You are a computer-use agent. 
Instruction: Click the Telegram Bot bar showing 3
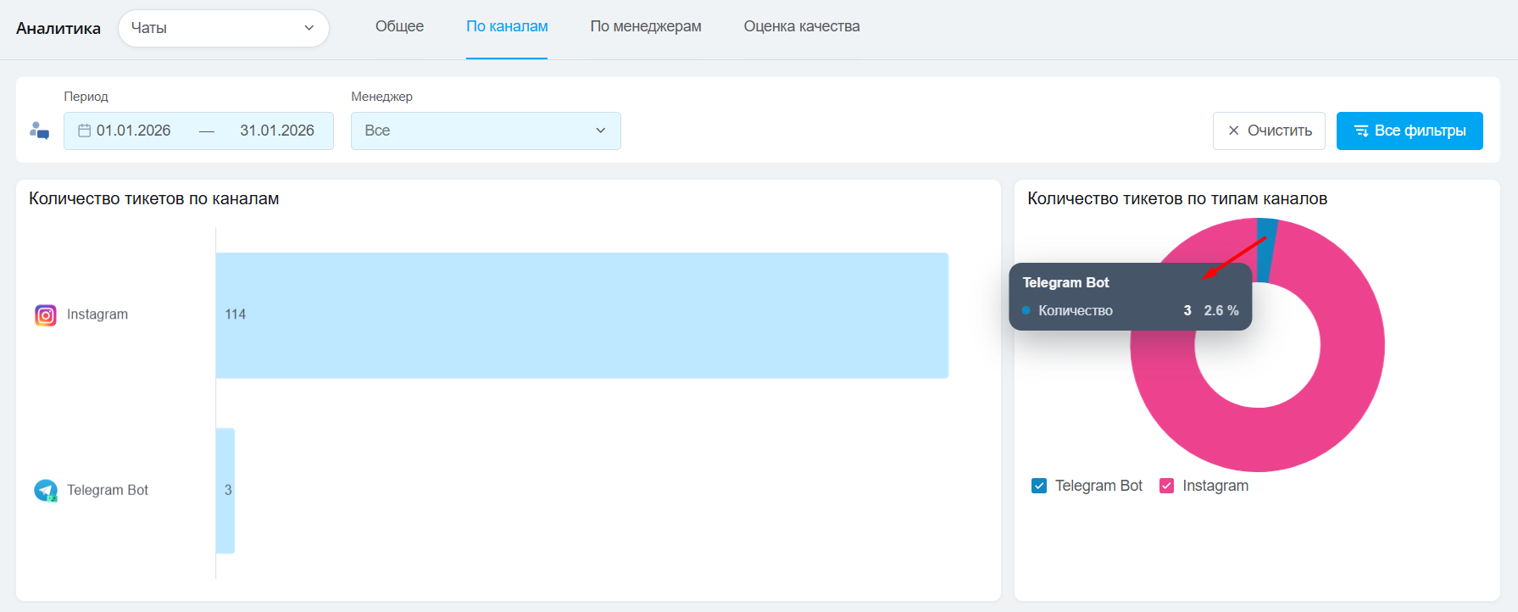(x=225, y=491)
